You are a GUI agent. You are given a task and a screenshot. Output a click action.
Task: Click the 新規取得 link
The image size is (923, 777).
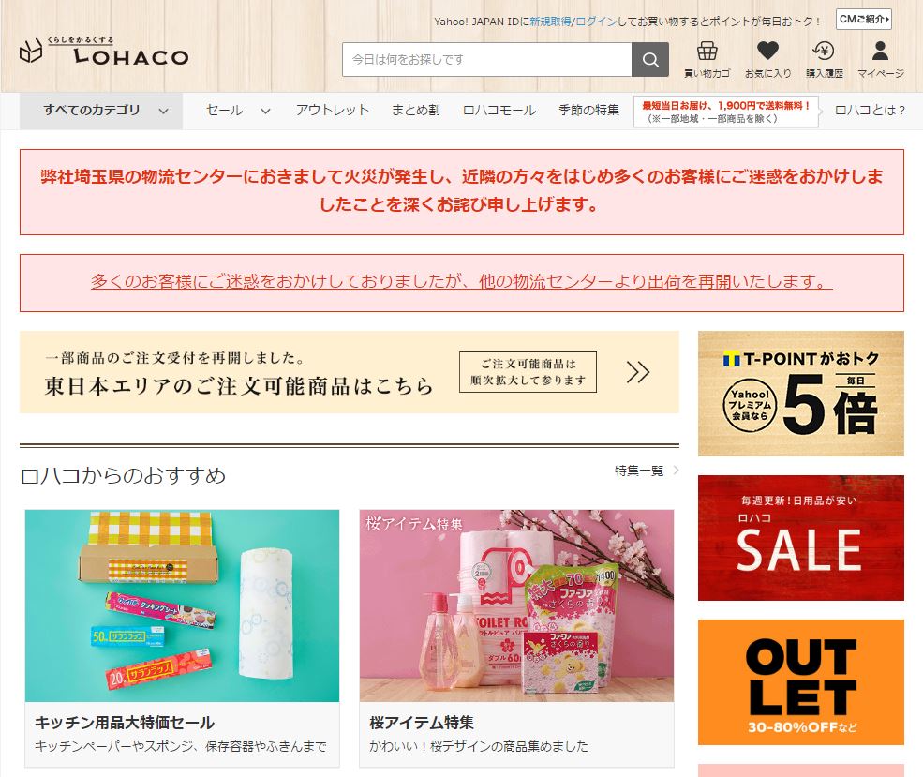point(550,22)
